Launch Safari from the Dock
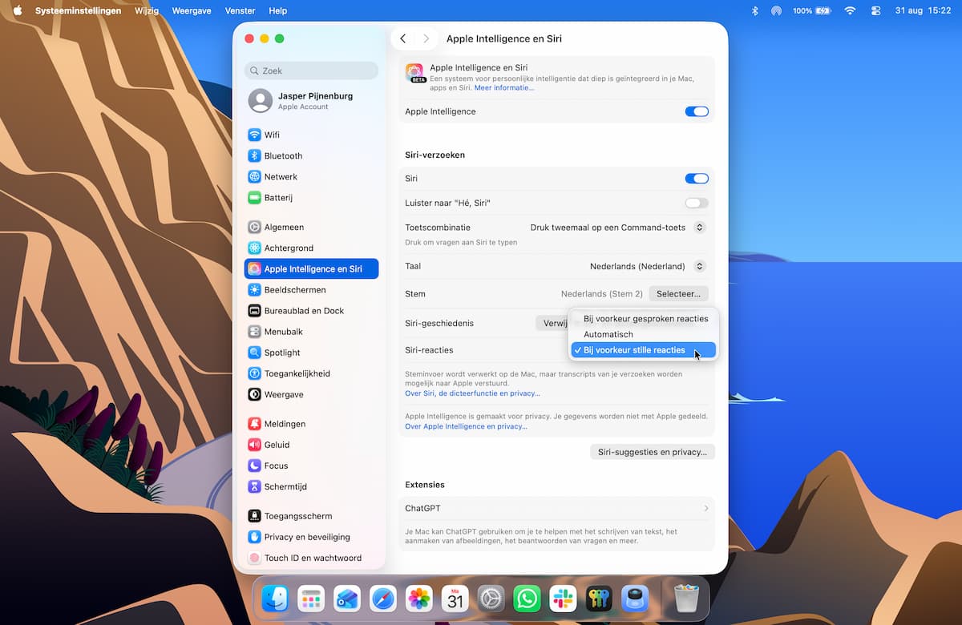This screenshot has height=625, width=962. coord(383,598)
